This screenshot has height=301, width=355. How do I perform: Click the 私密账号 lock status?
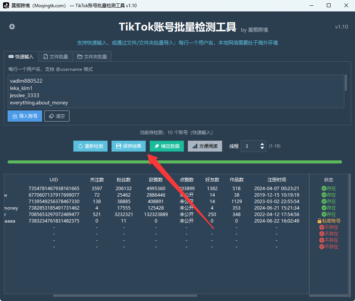pos(329,221)
